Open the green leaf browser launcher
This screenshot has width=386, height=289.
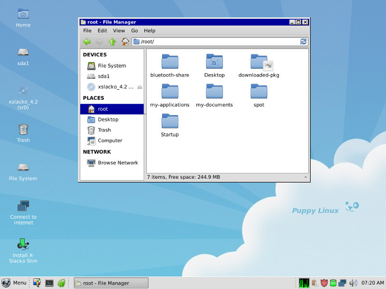[x=61, y=283]
